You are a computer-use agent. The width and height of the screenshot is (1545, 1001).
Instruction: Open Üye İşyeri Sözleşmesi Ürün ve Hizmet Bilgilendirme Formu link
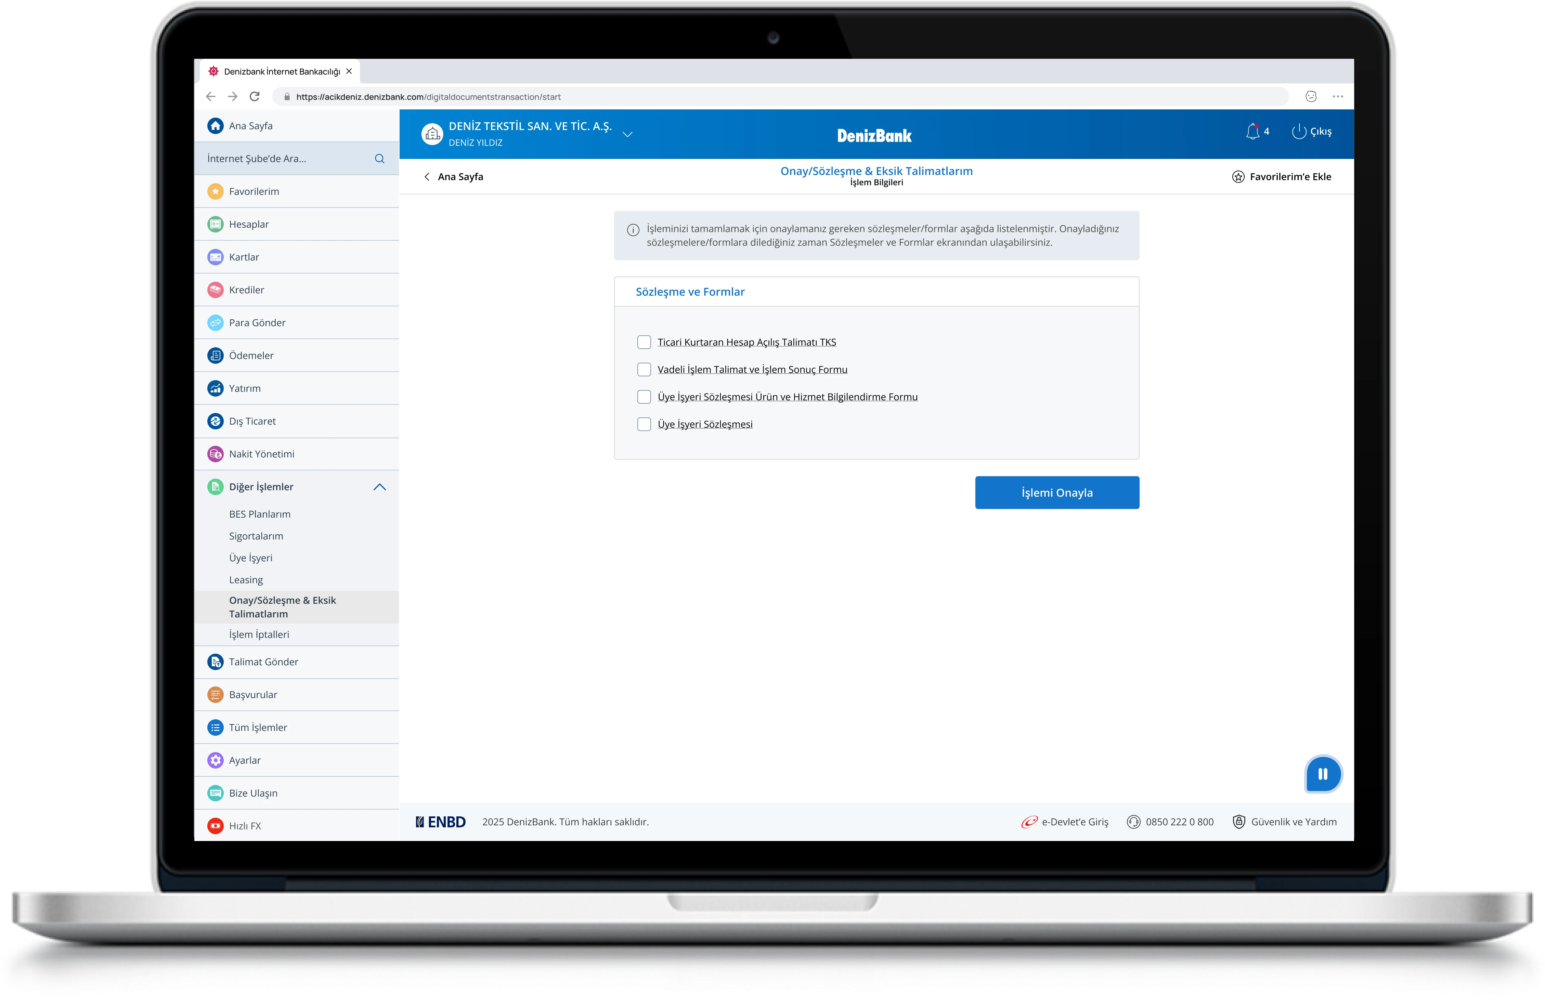click(788, 397)
